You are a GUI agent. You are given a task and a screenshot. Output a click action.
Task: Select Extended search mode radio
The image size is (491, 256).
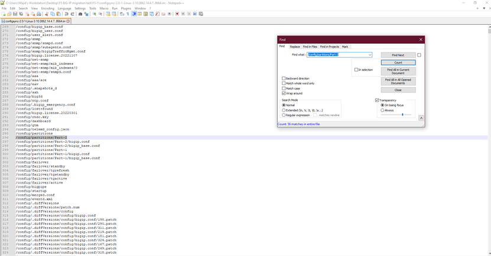point(284,110)
